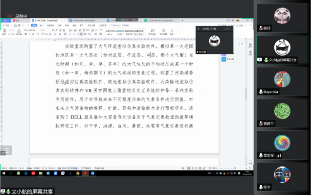Click the blue document-assistant button in right panel
Viewport: 311px width, 195px height.
point(224,59)
